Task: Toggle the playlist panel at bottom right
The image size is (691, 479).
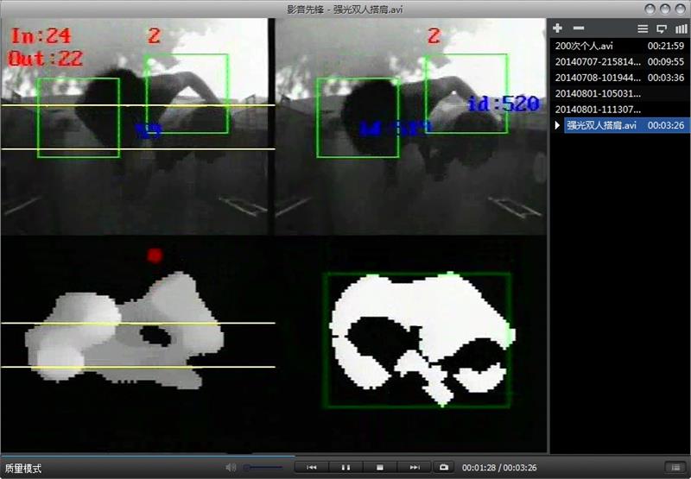Action: coord(674,467)
